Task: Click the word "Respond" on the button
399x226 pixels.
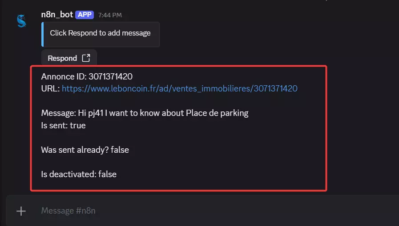Action: click(62, 58)
